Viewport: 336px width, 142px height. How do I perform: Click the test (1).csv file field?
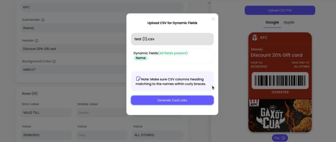[172, 39]
